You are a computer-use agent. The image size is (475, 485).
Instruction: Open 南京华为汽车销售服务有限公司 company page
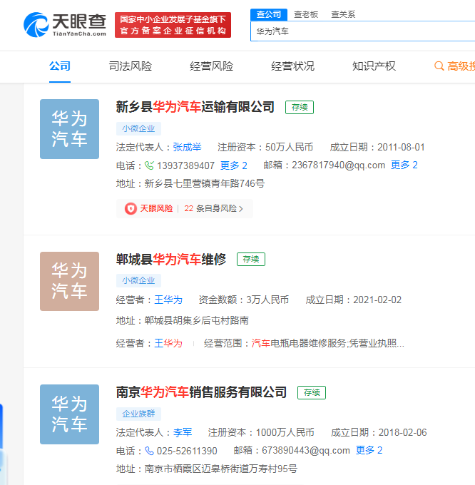coord(201,392)
